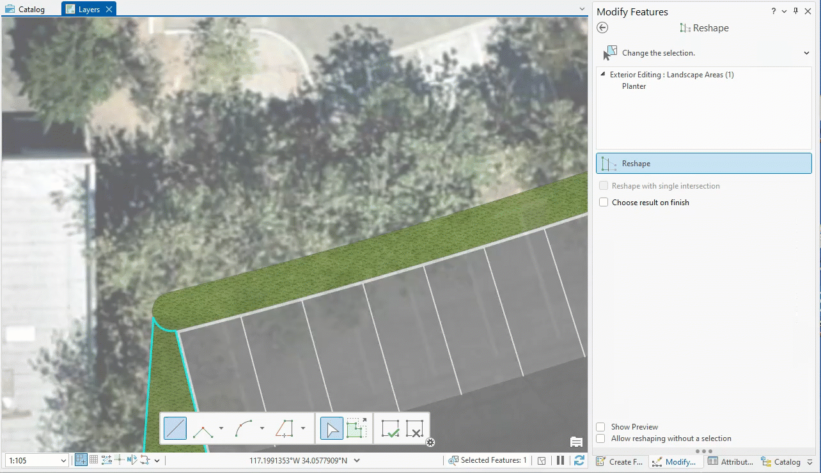821x473 pixels.
Task: Open the status bar topology options dropdown arrow
Action: click(157, 460)
